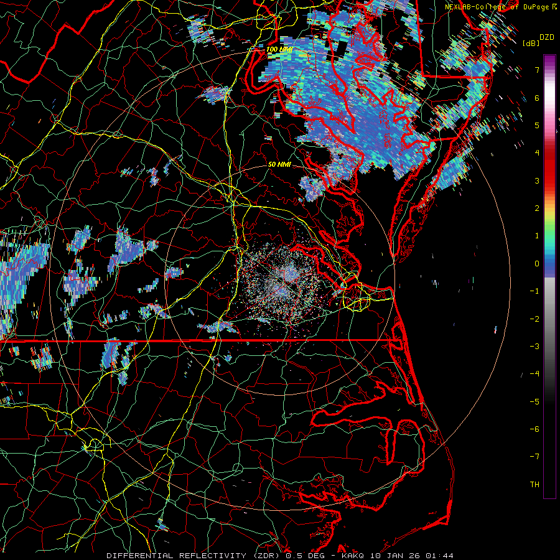
Task: Click the 3 value on color scale
Action: [537, 180]
